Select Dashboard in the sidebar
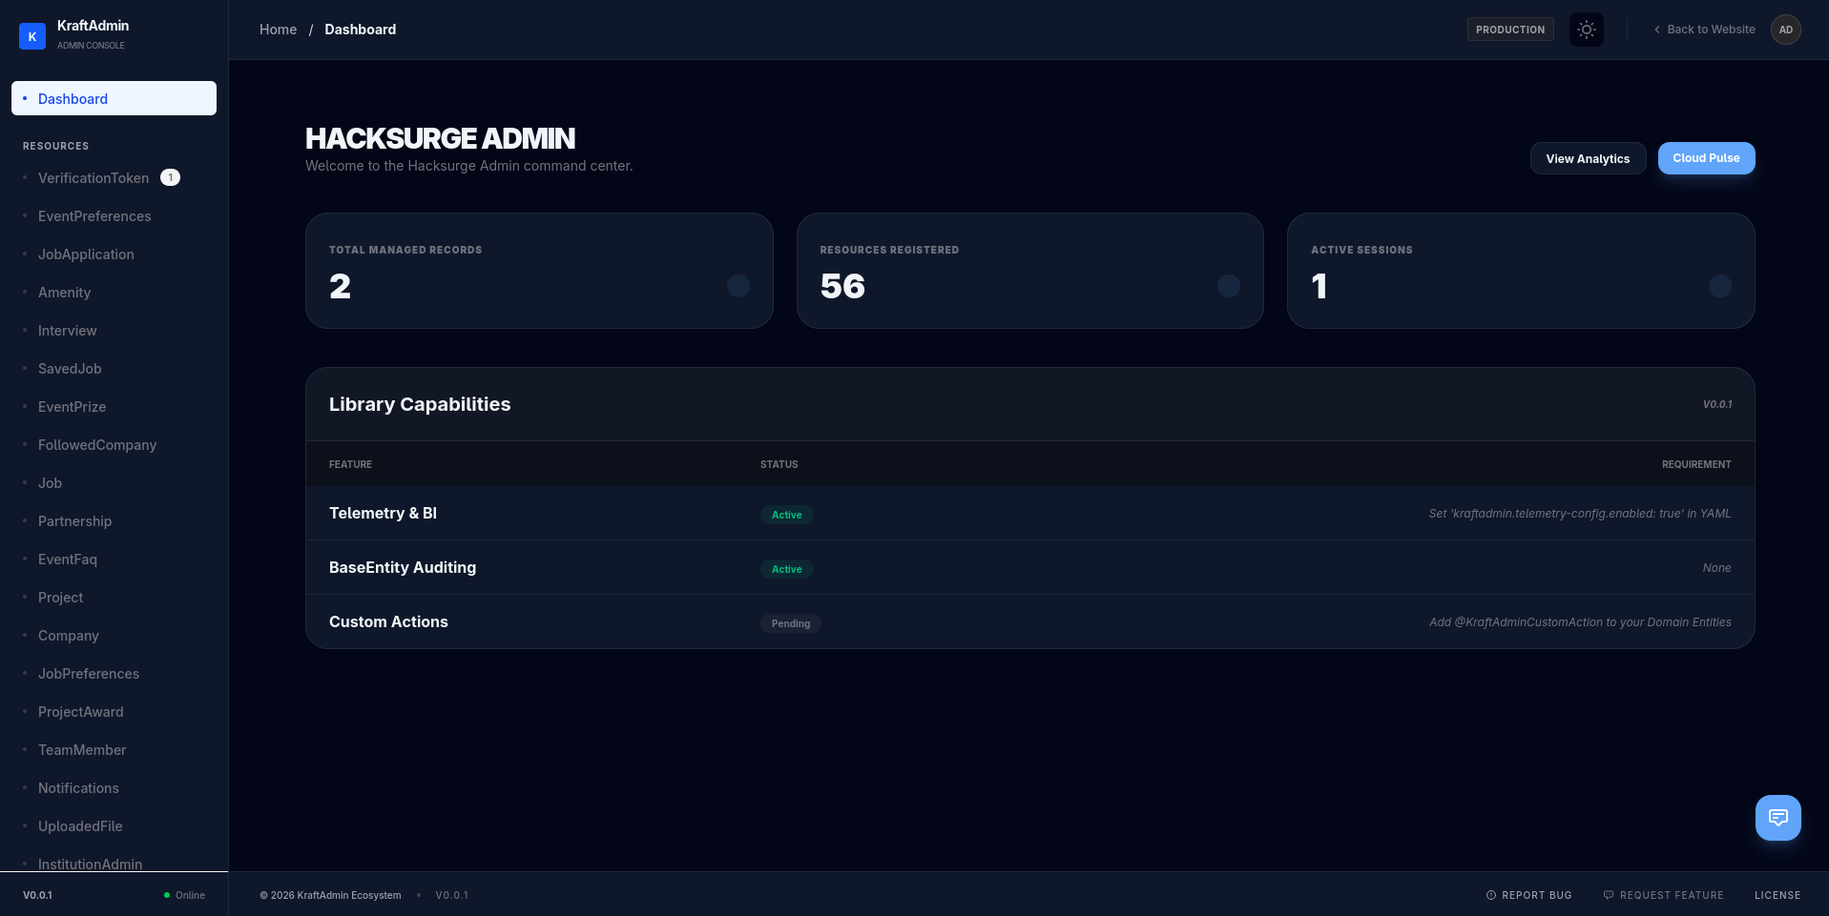The width and height of the screenshot is (1829, 916). (114, 98)
